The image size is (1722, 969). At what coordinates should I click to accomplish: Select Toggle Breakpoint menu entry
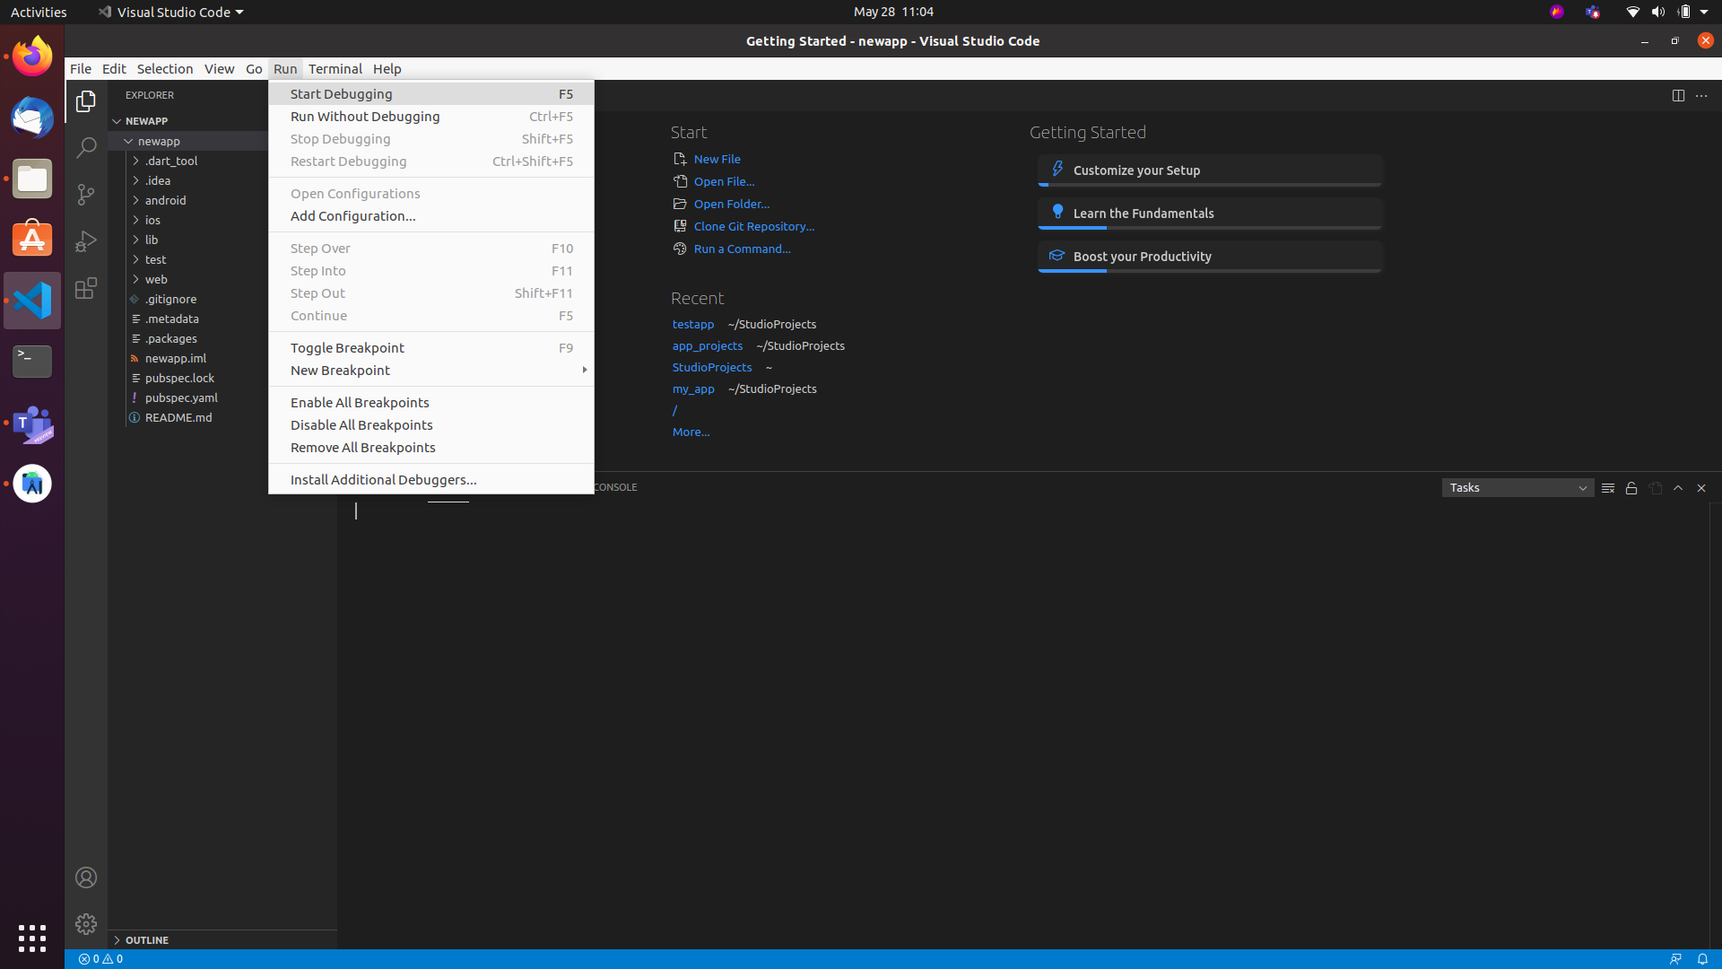point(347,348)
